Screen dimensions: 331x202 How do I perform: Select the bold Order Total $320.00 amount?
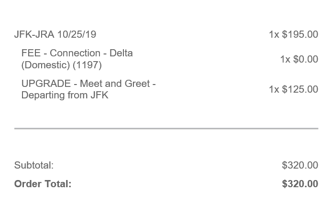pos(300,184)
